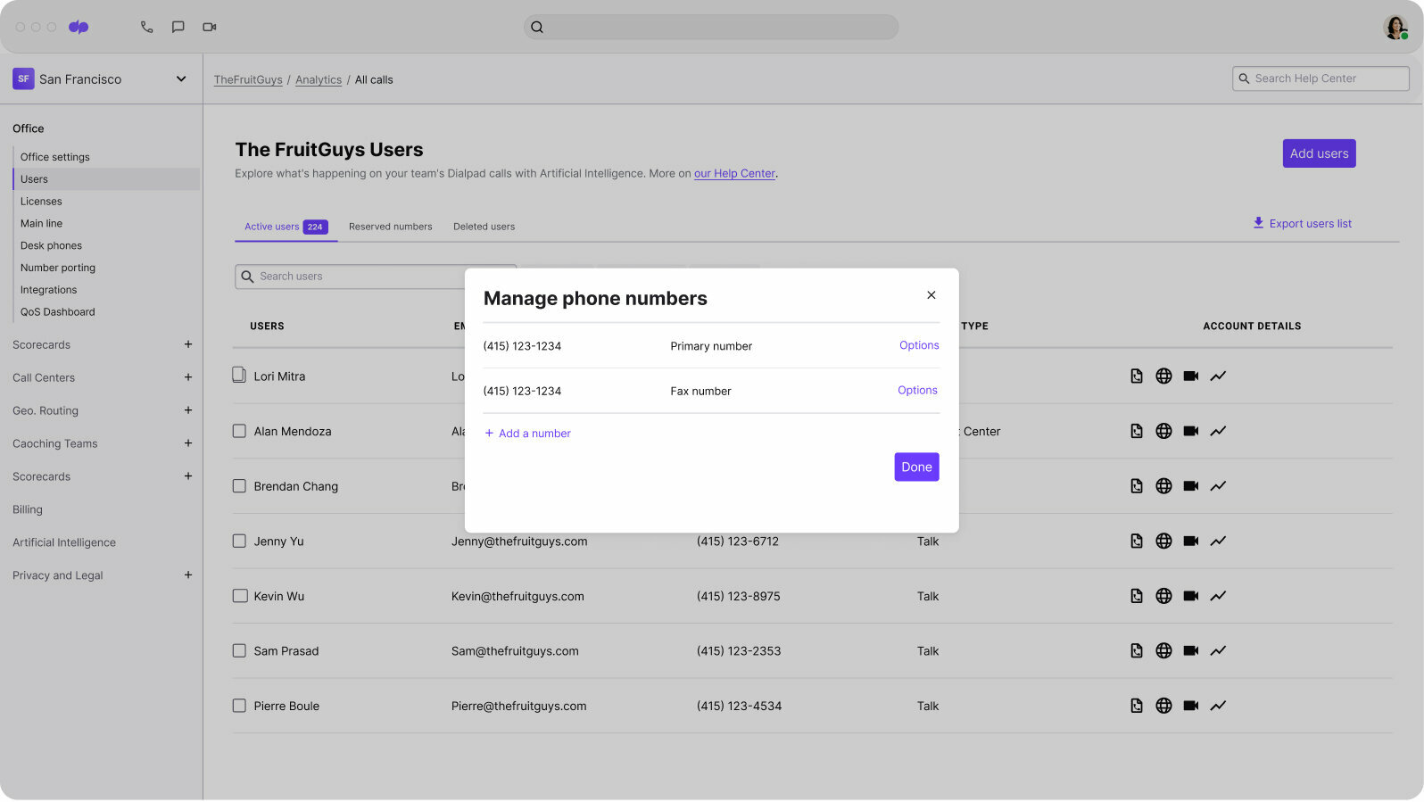Expand the Geo. Routing section
Screen dimensions: 1424x802
(x=188, y=411)
